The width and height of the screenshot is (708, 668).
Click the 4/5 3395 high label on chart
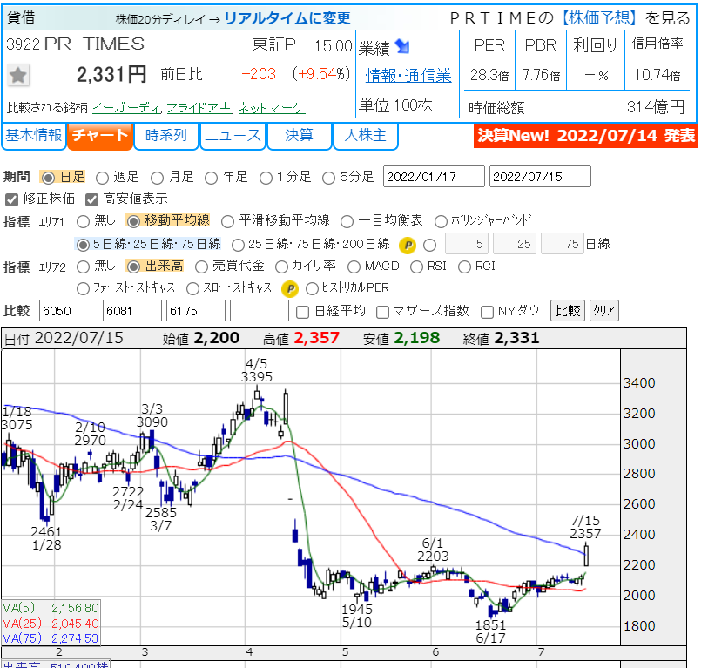pyautogui.click(x=257, y=370)
